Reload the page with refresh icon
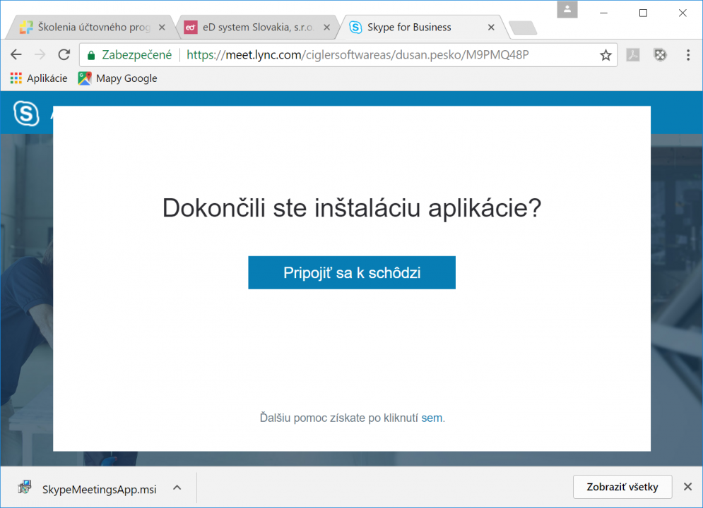The image size is (703, 508). click(64, 55)
